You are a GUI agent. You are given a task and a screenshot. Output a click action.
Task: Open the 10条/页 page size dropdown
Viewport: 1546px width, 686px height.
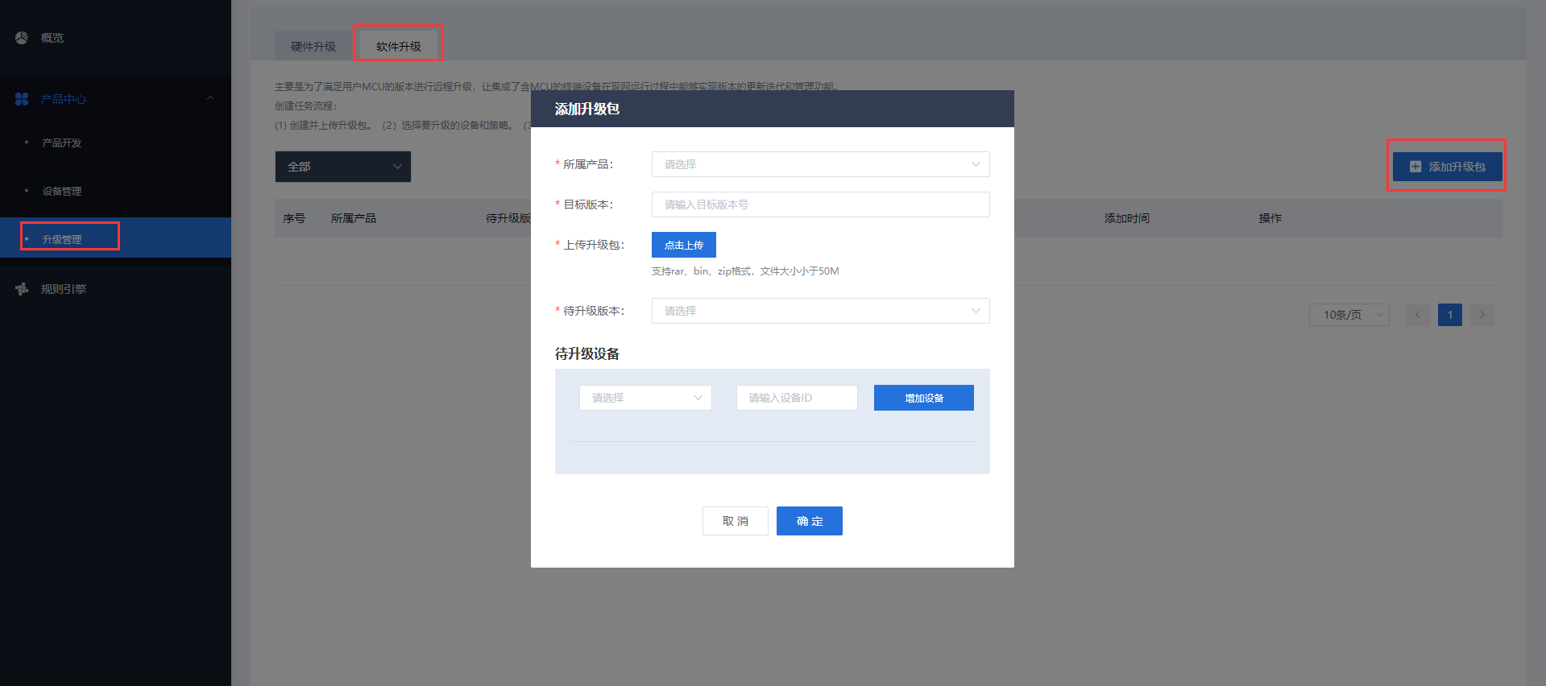[x=1349, y=315]
